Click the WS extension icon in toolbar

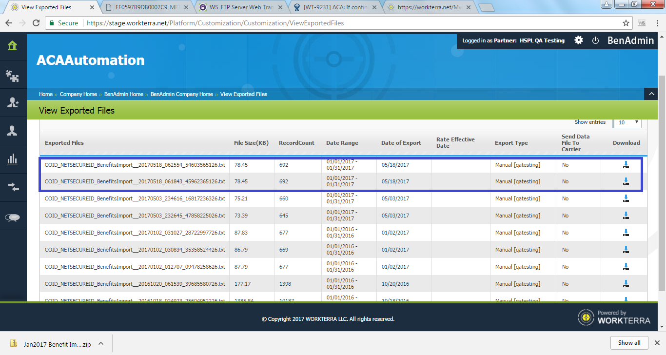(x=642, y=23)
